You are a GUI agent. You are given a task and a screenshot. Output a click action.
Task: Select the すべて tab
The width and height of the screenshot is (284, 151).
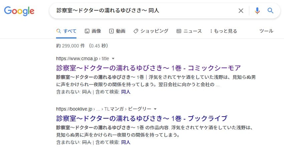66,31
